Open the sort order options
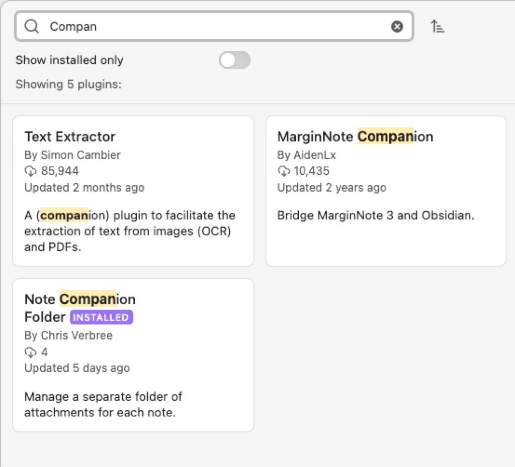Image resolution: width=515 pixels, height=467 pixels. click(x=437, y=26)
